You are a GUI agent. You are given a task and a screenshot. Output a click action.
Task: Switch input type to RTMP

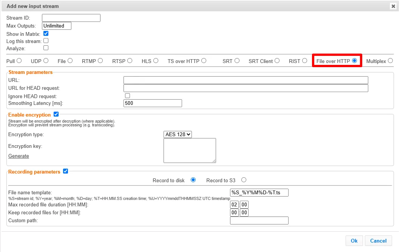pyautogui.click(x=100, y=61)
